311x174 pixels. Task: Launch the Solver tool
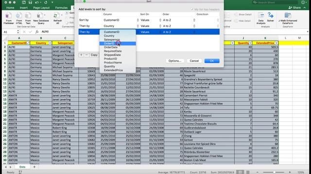tap(270, 17)
